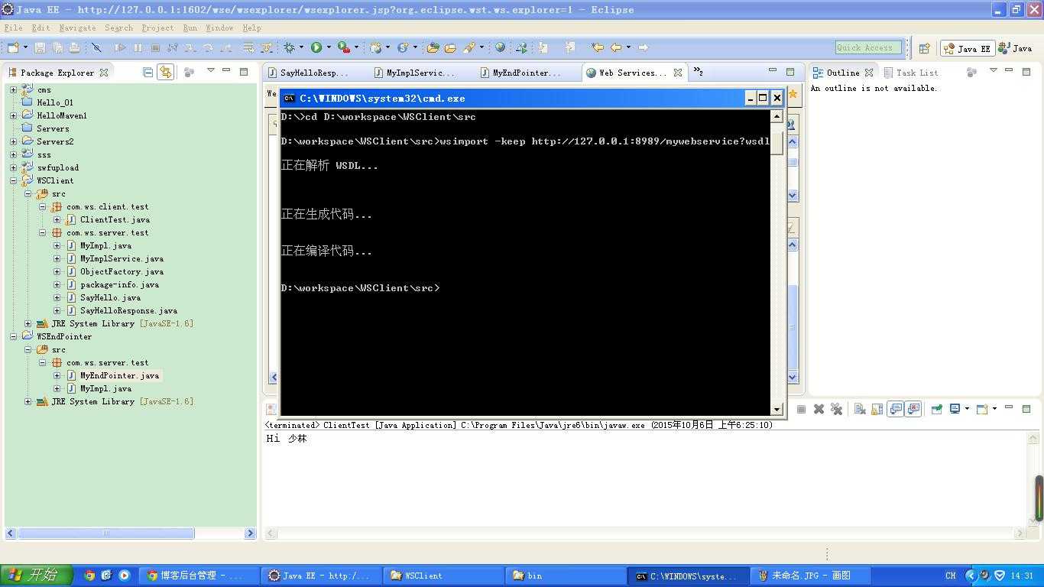Click the Clear Console icon
This screenshot has width=1044, height=587.
pyautogui.click(x=860, y=409)
